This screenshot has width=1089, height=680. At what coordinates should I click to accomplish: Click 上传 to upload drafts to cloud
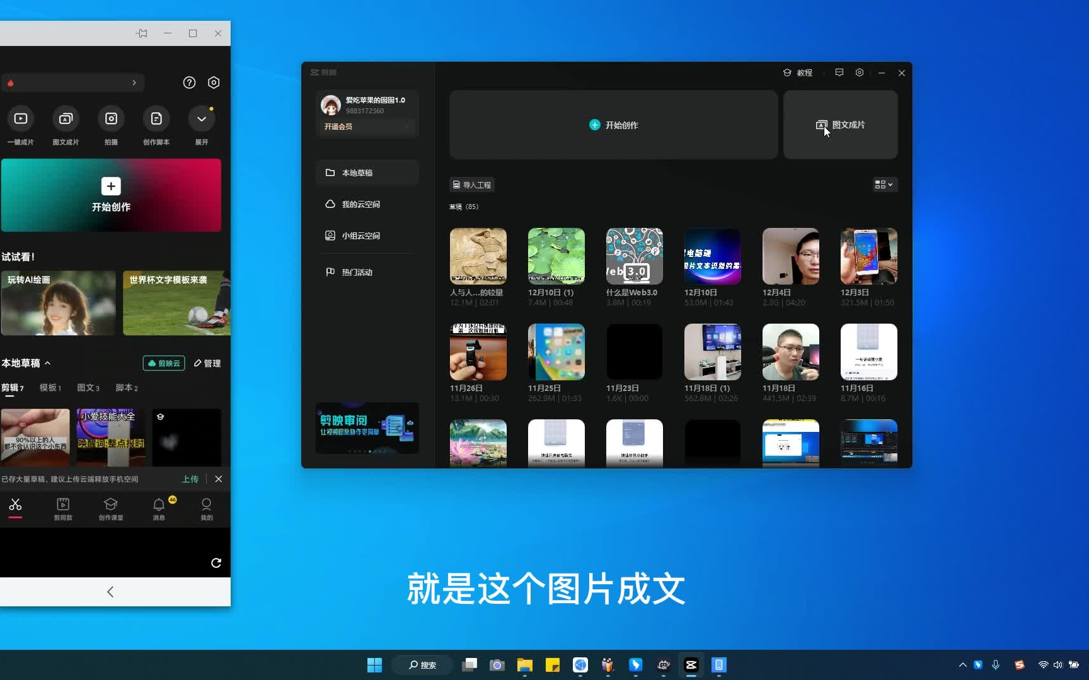point(190,479)
